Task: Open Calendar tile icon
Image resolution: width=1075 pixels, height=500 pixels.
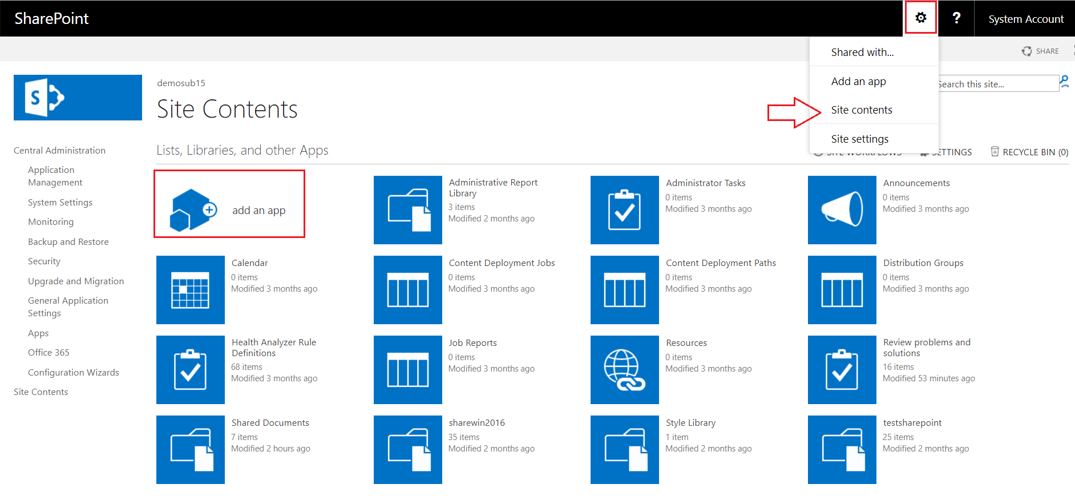Action: [x=191, y=290]
